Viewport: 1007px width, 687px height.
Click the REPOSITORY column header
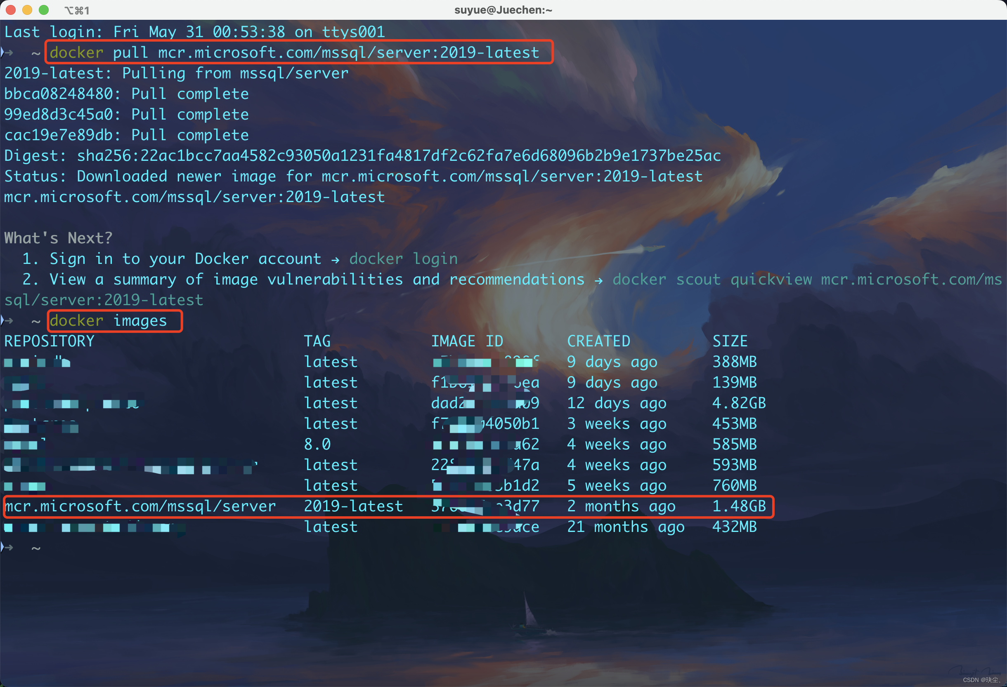pyautogui.click(x=50, y=341)
